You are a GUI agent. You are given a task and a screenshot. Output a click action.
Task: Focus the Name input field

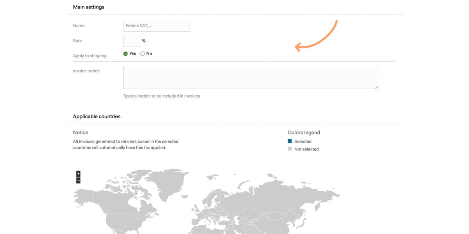(x=157, y=26)
